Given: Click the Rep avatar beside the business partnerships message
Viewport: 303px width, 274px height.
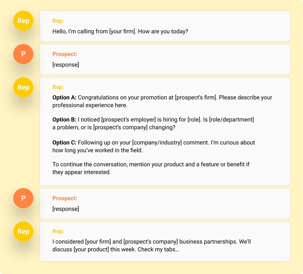Looking at the screenshot, I should (x=23, y=231).
